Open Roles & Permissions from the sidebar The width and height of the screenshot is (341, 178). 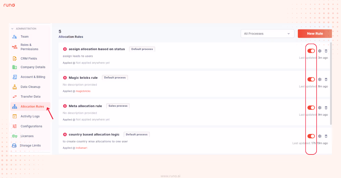[15, 47]
